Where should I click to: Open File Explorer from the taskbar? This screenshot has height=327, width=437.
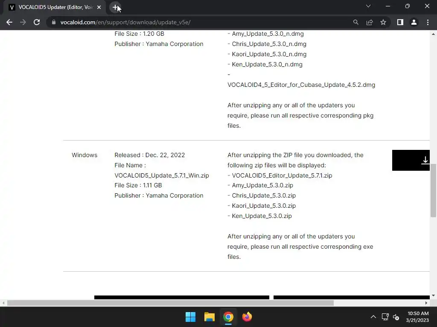[209, 317]
